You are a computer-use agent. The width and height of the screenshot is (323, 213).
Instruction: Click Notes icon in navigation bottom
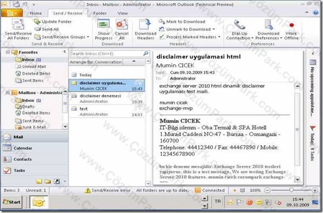[x=39, y=181]
